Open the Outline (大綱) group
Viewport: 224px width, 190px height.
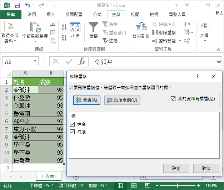pos(204,31)
